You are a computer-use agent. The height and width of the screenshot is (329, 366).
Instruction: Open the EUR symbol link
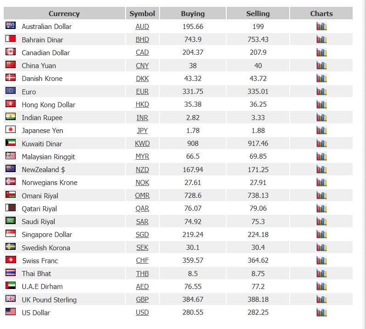click(142, 92)
